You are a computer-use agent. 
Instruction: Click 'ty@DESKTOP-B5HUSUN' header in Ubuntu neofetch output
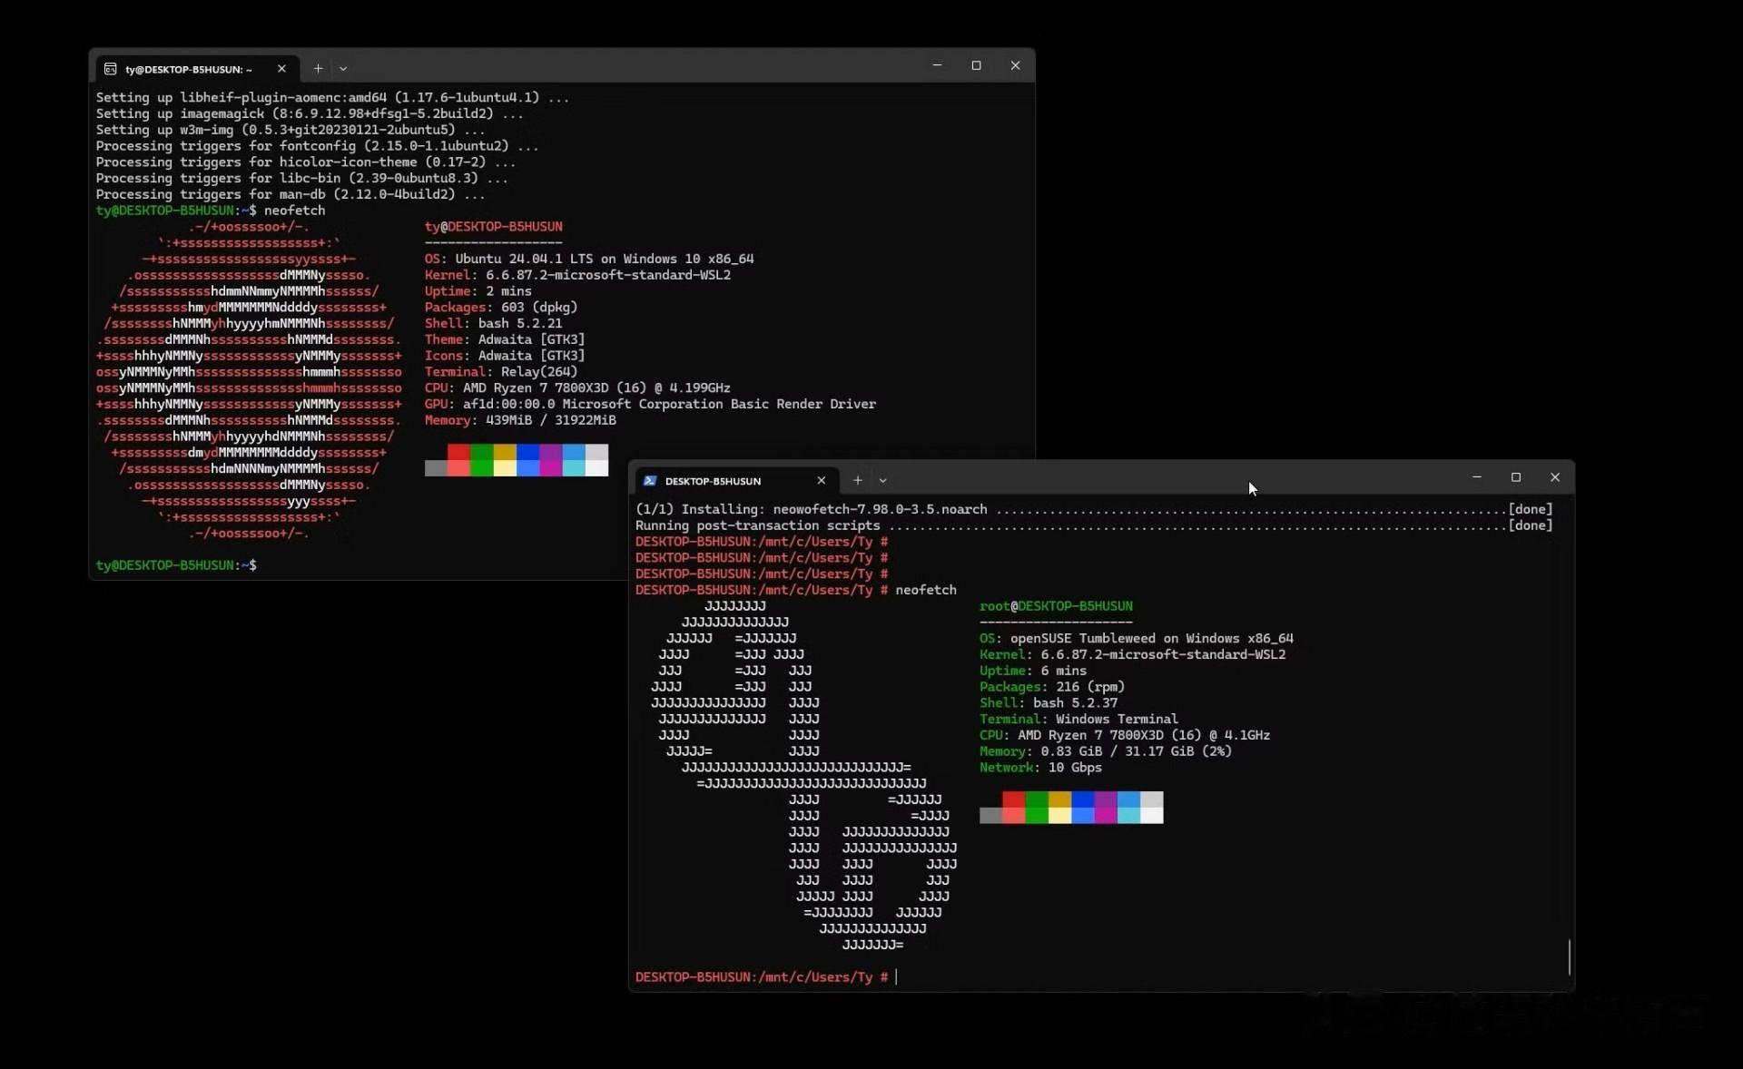494,227
